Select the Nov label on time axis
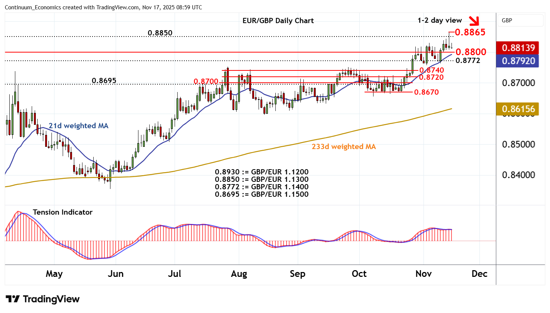 point(424,274)
